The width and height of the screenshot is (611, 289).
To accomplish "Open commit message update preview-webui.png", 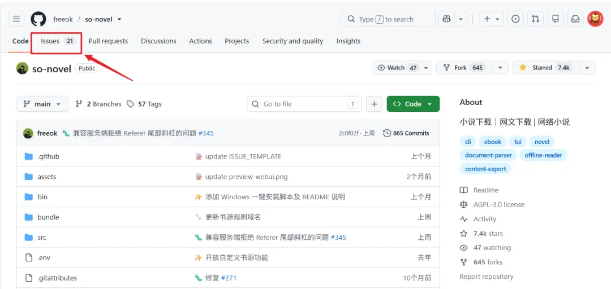I will pyautogui.click(x=247, y=177).
